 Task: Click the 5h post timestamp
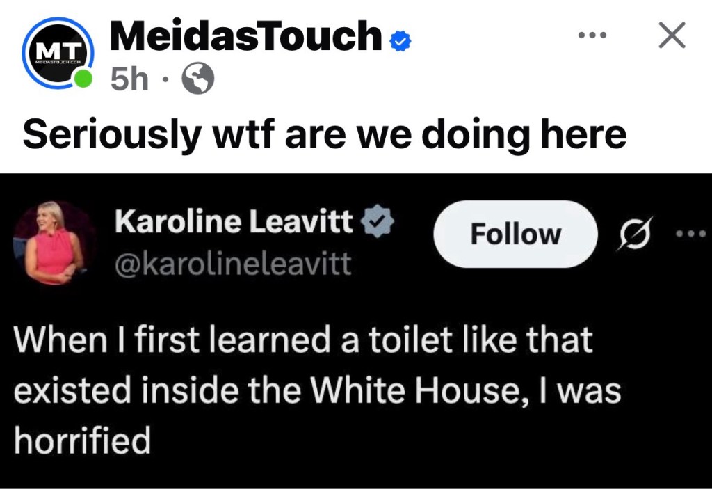click(x=129, y=80)
